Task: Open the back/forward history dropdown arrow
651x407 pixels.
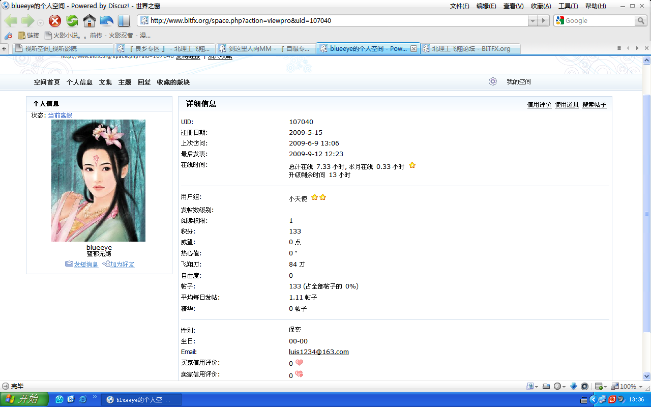Action: 40,23
